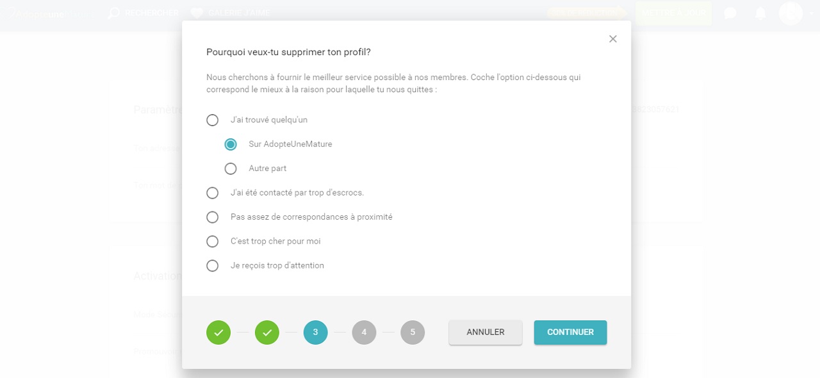Click the step 5 circle
Screen dimensions: 820x378
click(x=413, y=333)
